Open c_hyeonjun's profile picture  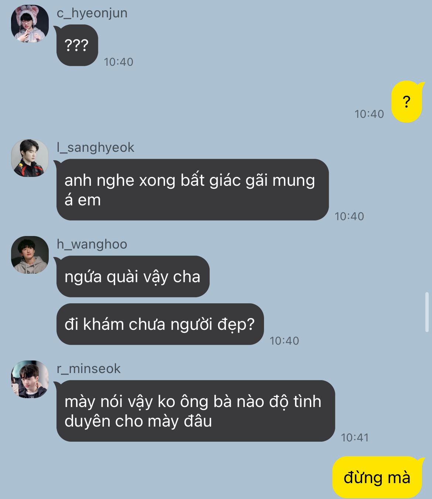click(30, 24)
